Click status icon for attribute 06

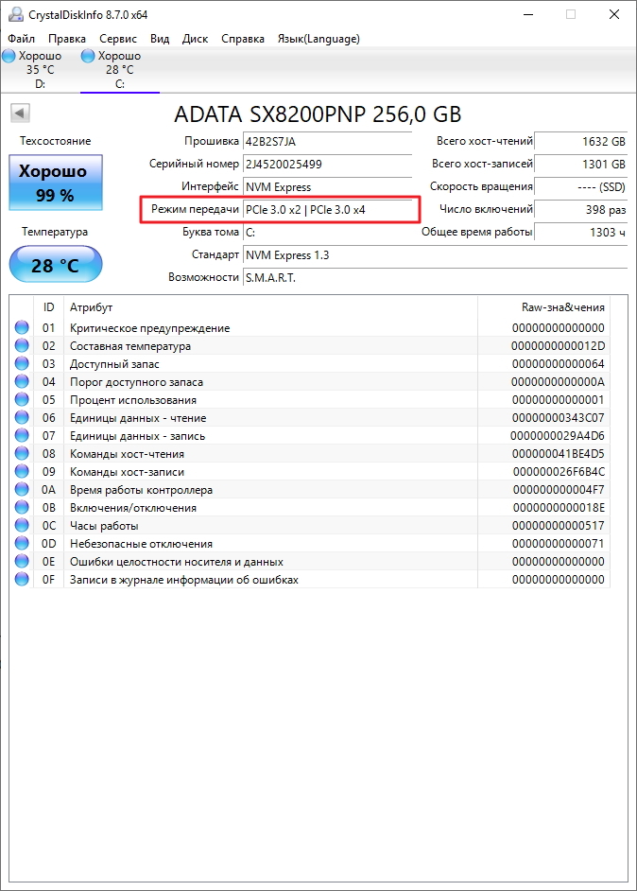tap(22, 417)
